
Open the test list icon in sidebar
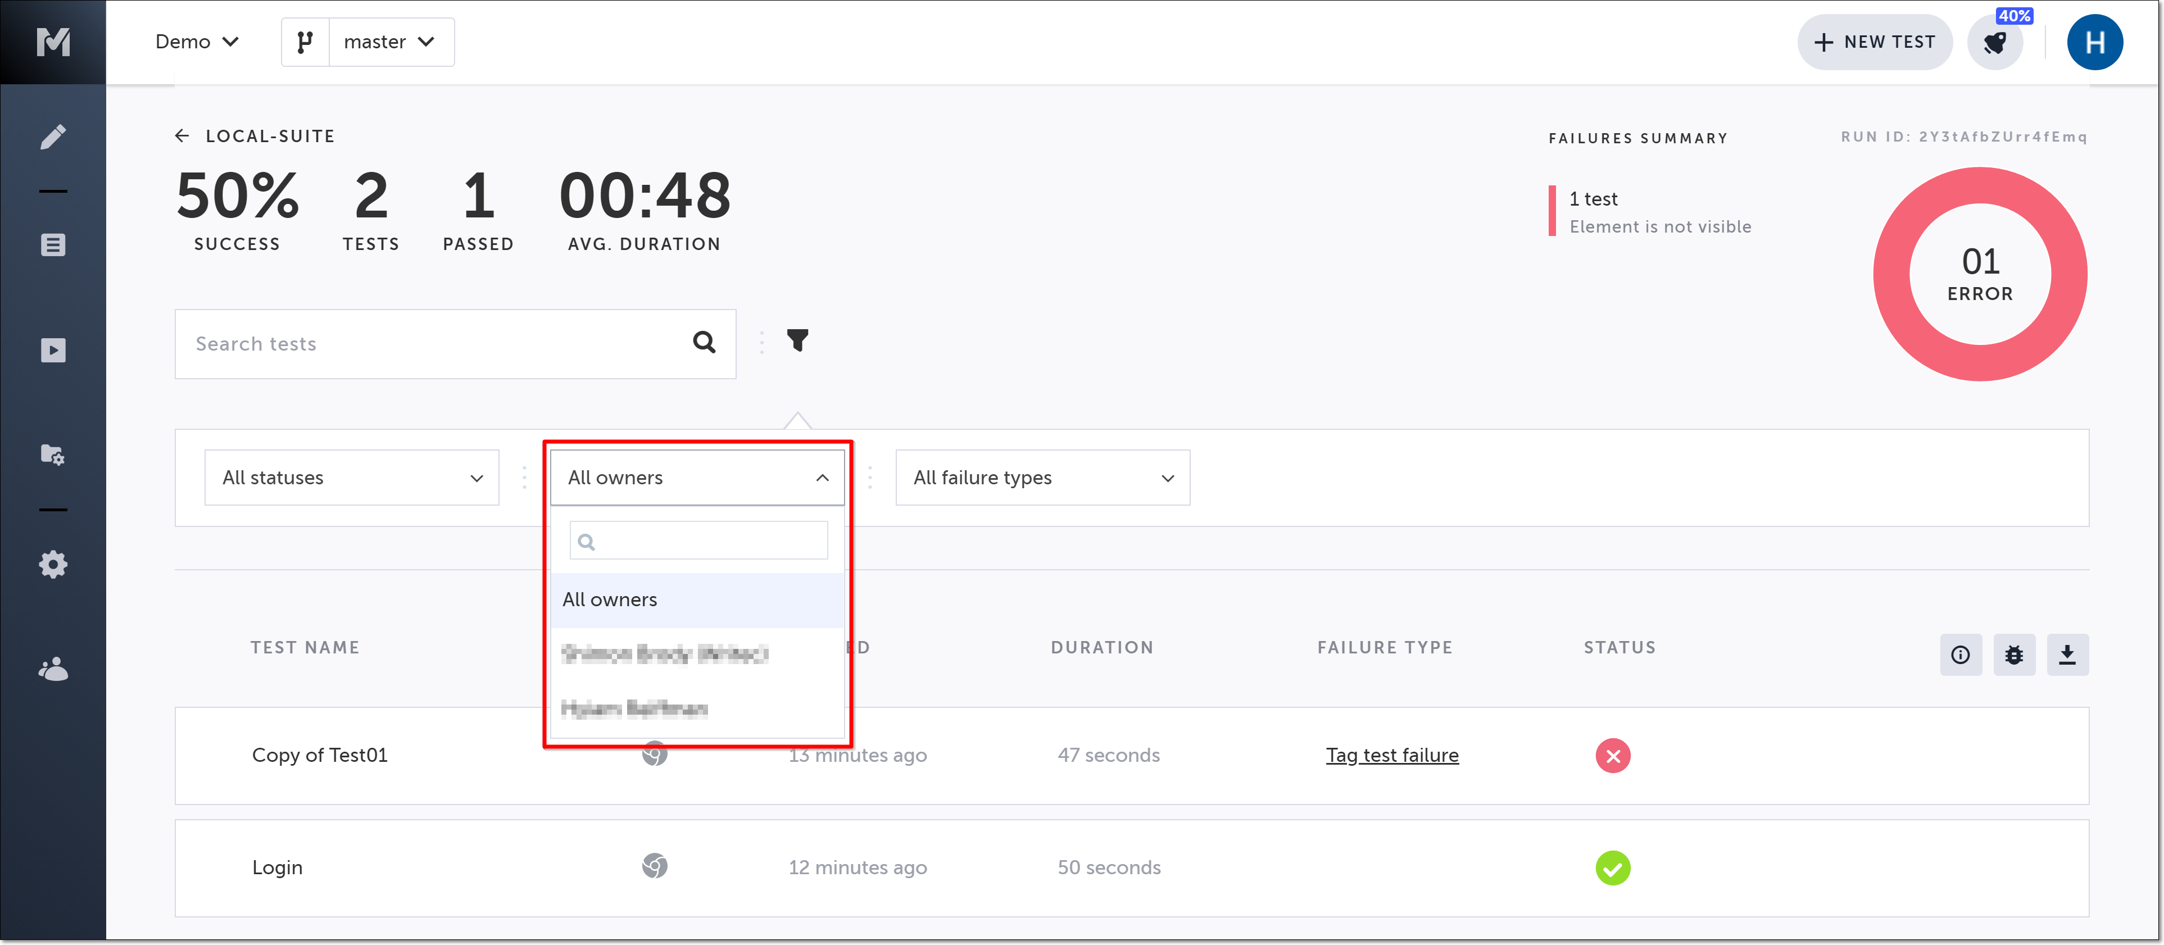[x=53, y=244]
